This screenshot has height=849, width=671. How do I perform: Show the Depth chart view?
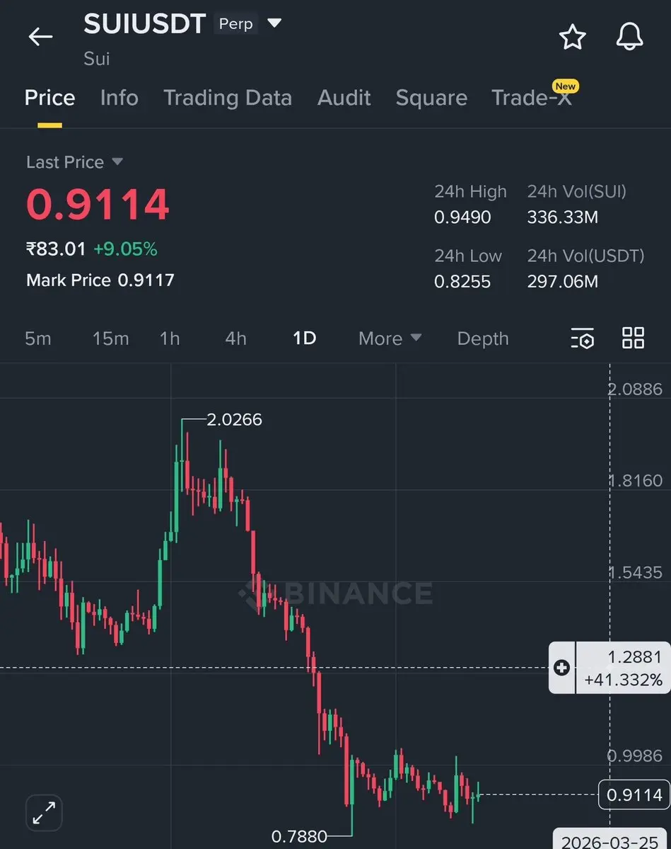[483, 338]
